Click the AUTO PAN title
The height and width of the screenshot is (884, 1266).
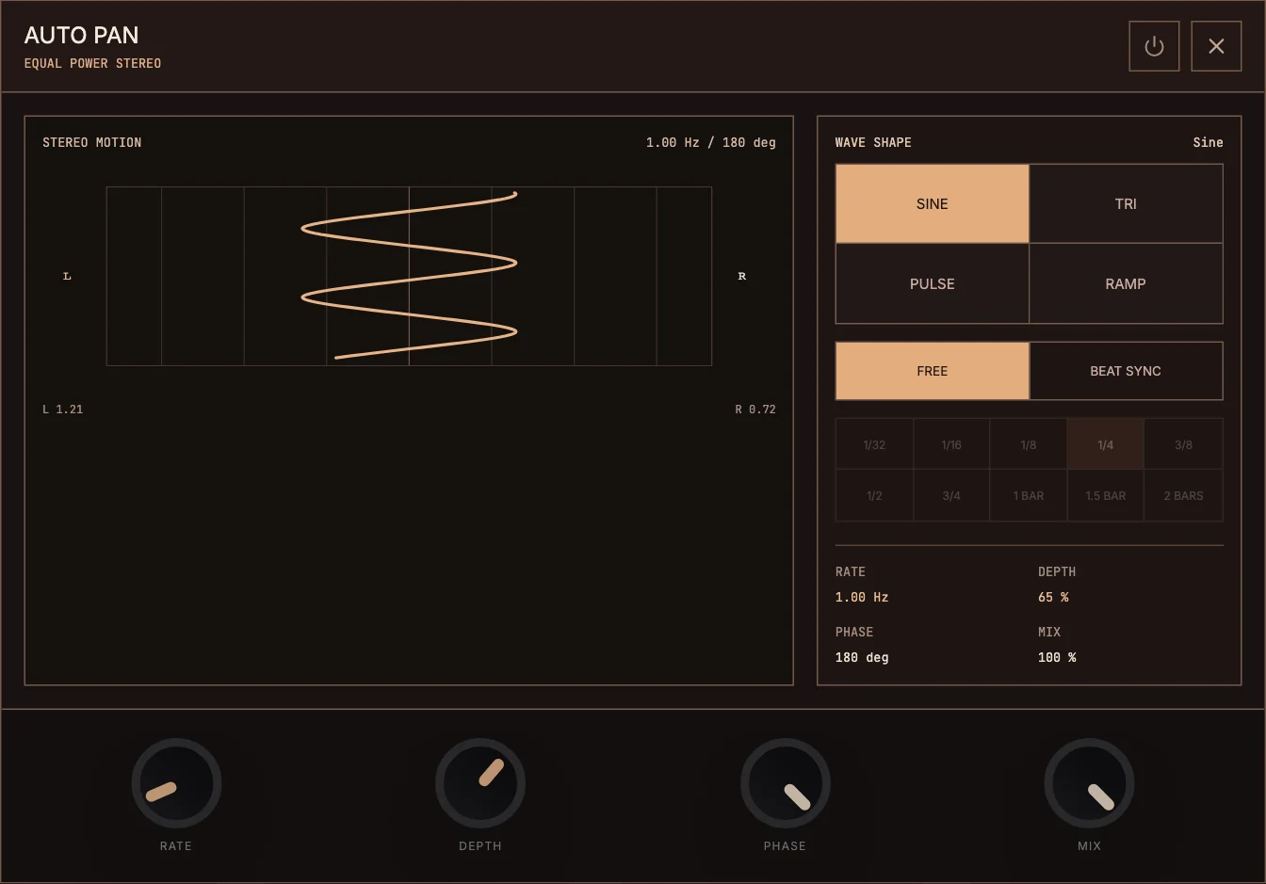click(82, 35)
